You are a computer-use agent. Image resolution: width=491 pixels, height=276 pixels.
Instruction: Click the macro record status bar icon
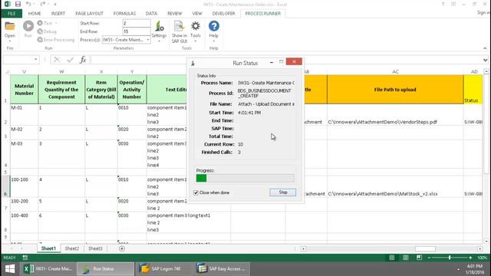(x=25, y=258)
